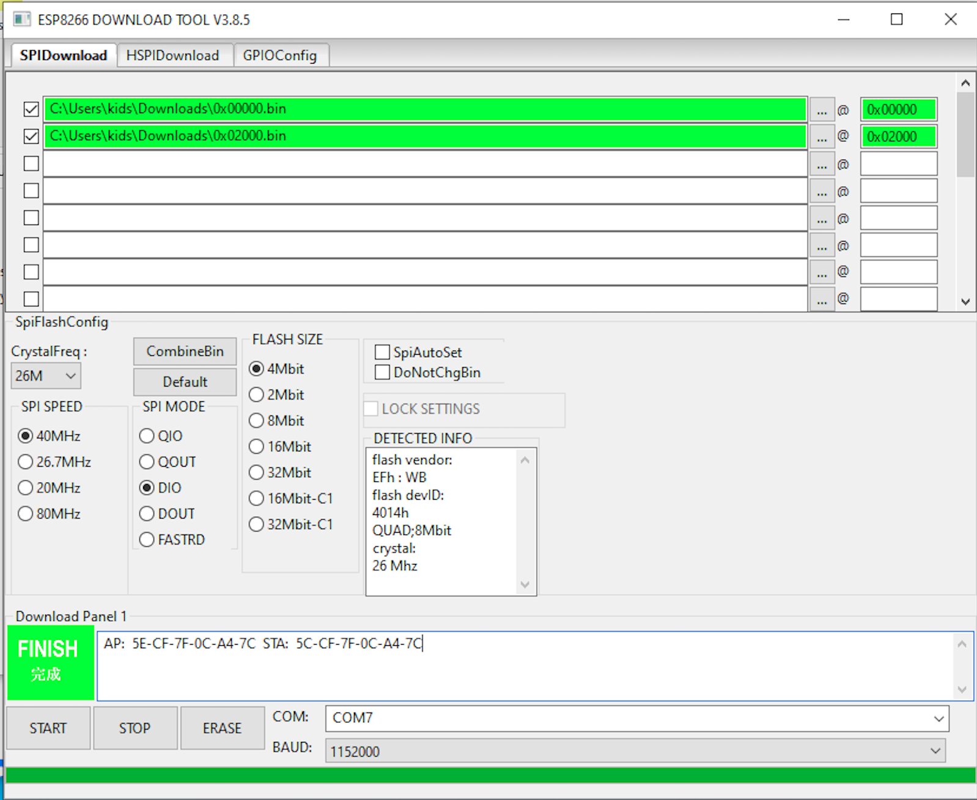The image size is (977, 800).
Task: Switch to the GPIOConfig tab
Action: pos(280,56)
